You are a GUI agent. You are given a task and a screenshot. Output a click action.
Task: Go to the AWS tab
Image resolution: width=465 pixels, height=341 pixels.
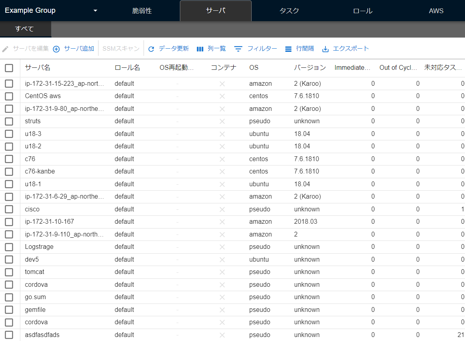[x=436, y=11]
